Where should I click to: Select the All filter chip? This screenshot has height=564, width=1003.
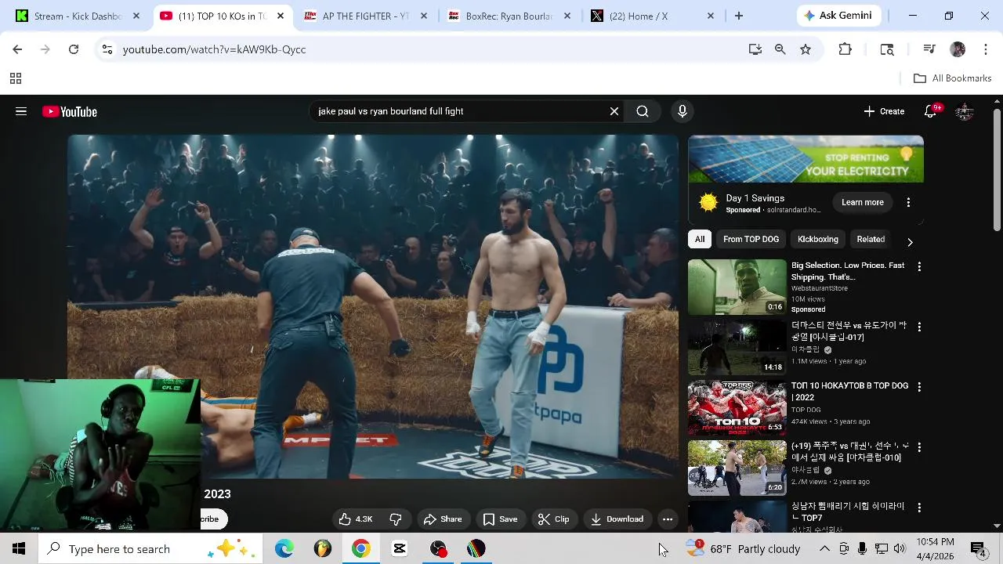click(x=700, y=239)
